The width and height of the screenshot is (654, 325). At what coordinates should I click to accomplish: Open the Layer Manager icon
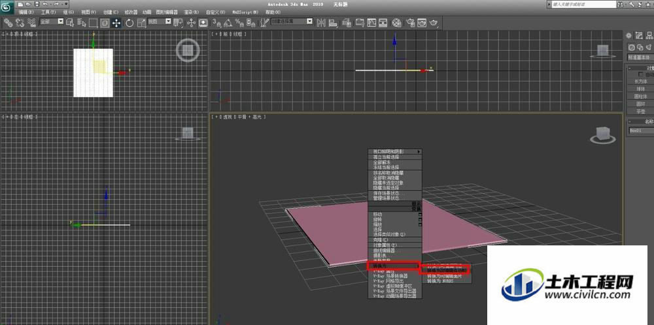click(x=346, y=22)
